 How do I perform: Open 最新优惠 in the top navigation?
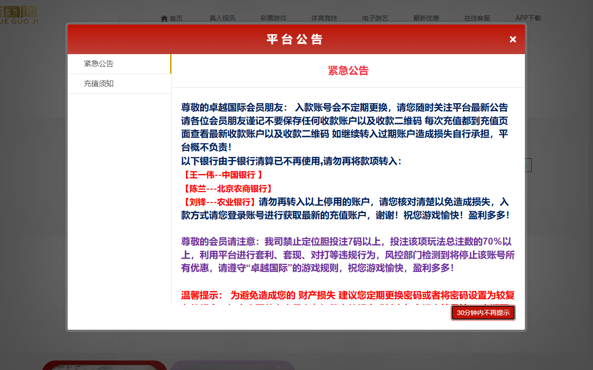(426, 18)
